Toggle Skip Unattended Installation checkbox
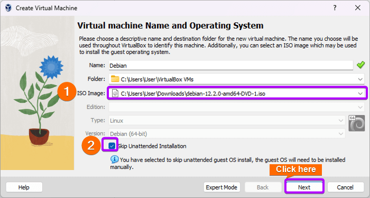 112,146
